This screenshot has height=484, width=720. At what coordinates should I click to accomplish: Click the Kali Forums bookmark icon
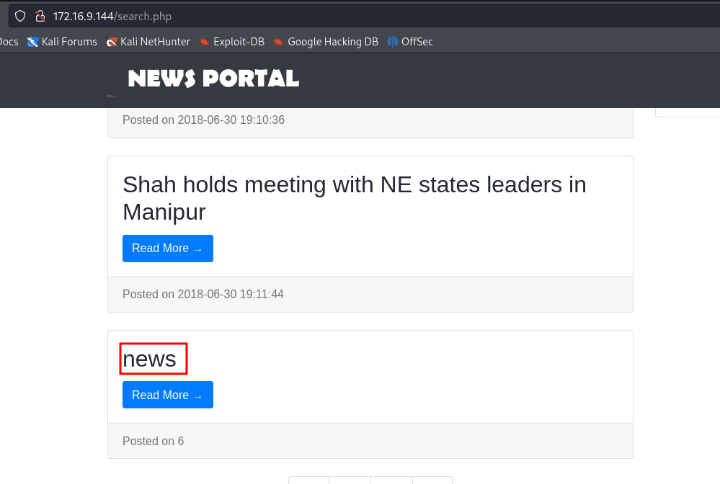pyautogui.click(x=33, y=42)
